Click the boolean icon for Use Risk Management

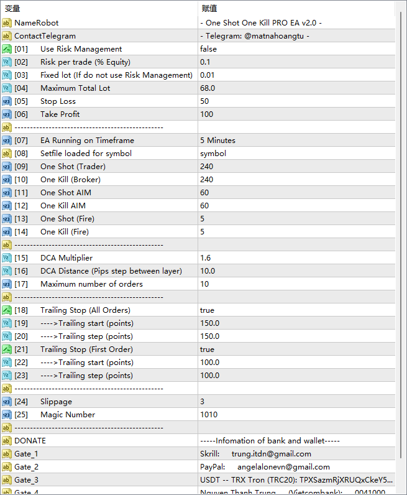pyautogui.click(x=7, y=49)
